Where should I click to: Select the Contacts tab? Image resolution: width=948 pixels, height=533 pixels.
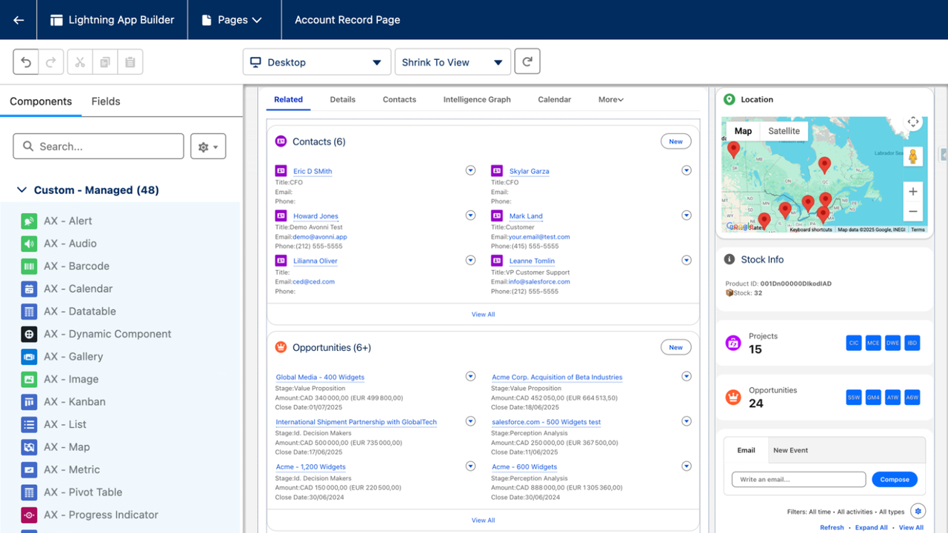(x=399, y=99)
